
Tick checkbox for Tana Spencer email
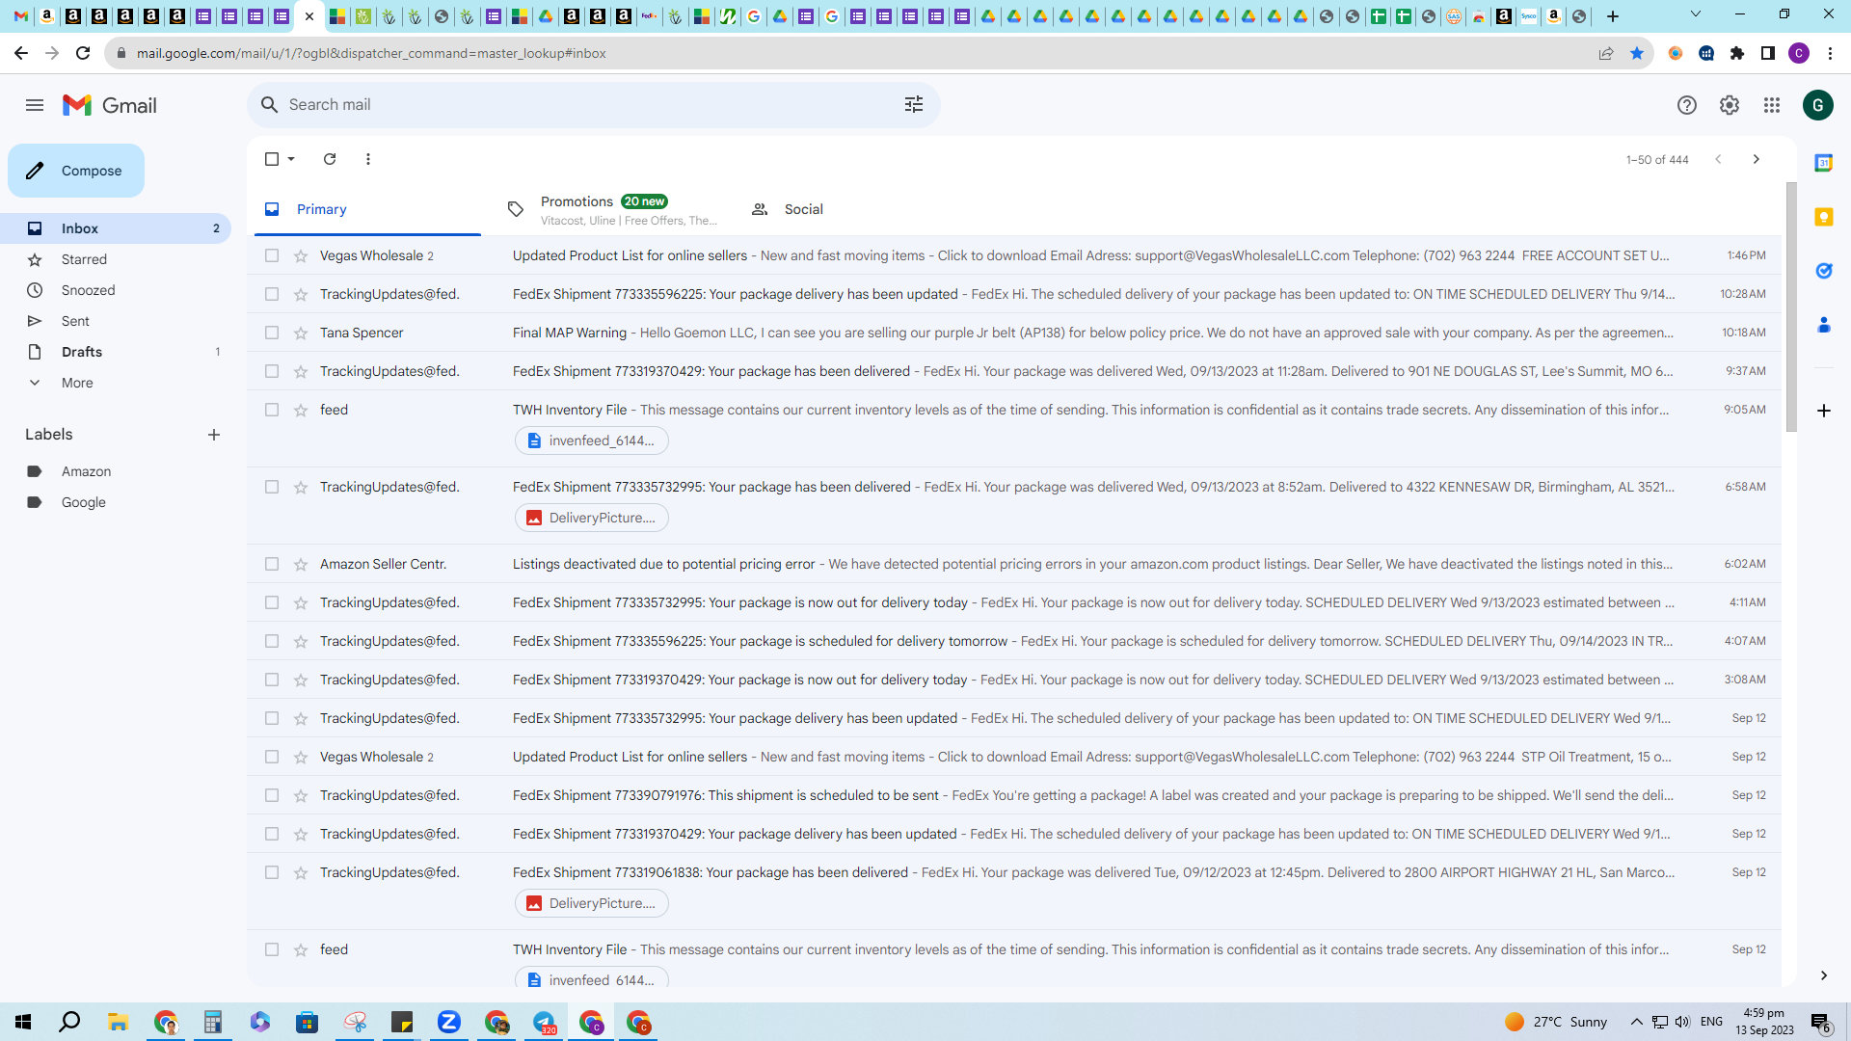(x=272, y=333)
